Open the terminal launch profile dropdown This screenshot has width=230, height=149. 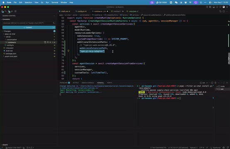pyautogui.click(x=209, y=83)
